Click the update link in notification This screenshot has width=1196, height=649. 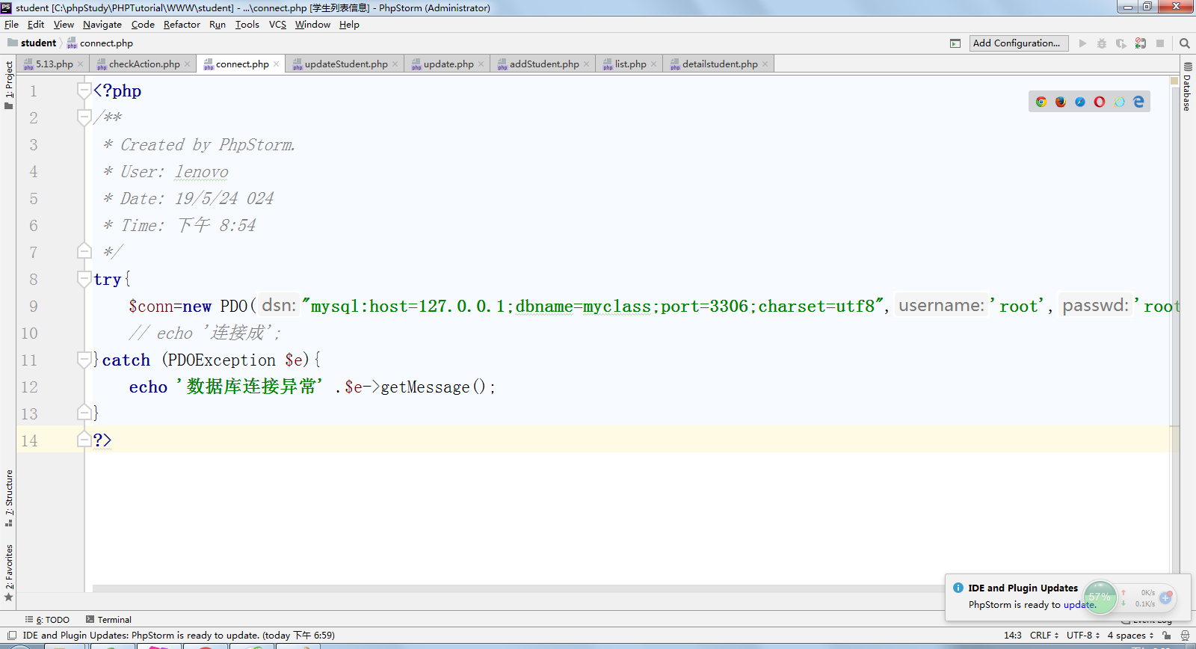(1079, 605)
